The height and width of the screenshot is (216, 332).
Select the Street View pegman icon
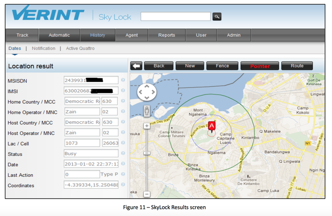tap(147, 111)
